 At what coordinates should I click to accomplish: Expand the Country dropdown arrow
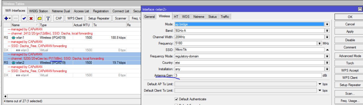click(x=327, y=62)
